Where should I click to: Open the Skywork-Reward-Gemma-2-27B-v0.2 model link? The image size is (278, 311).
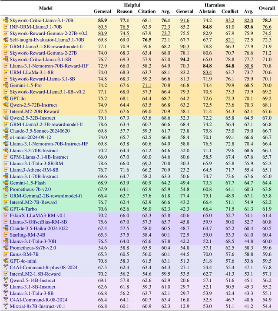(x=49, y=33)
